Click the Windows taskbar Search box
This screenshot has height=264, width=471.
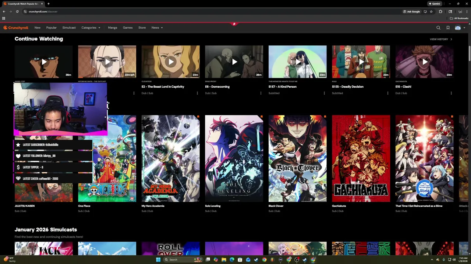point(183,260)
